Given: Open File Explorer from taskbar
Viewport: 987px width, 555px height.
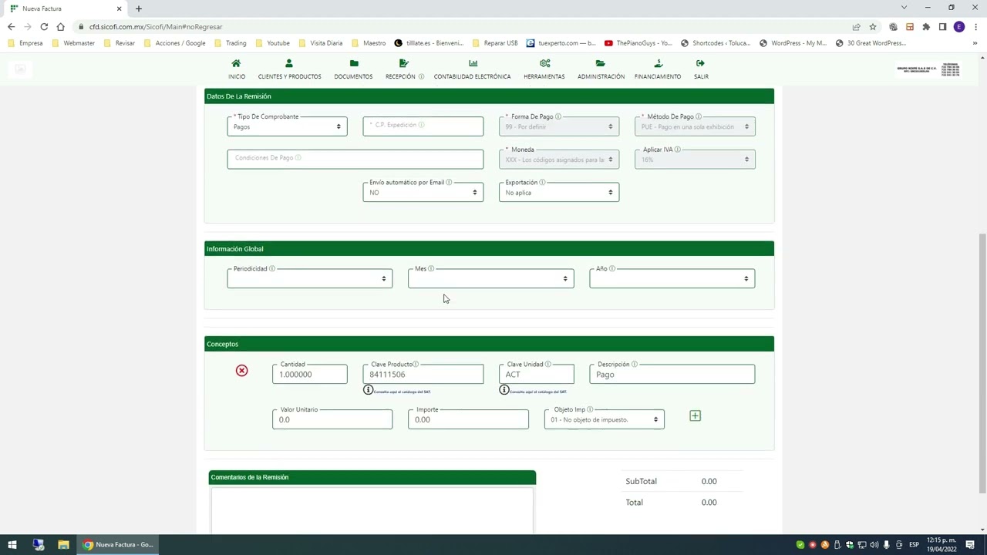Looking at the screenshot, I should click(63, 545).
